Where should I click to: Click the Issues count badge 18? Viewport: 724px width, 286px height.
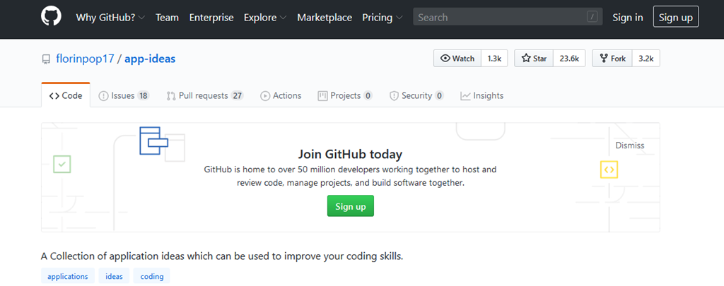[x=143, y=96]
